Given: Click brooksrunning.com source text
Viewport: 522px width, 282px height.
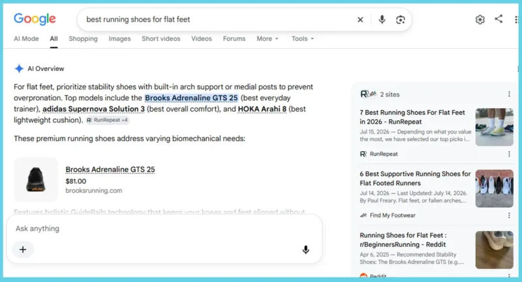Looking at the screenshot, I should (x=94, y=191).
